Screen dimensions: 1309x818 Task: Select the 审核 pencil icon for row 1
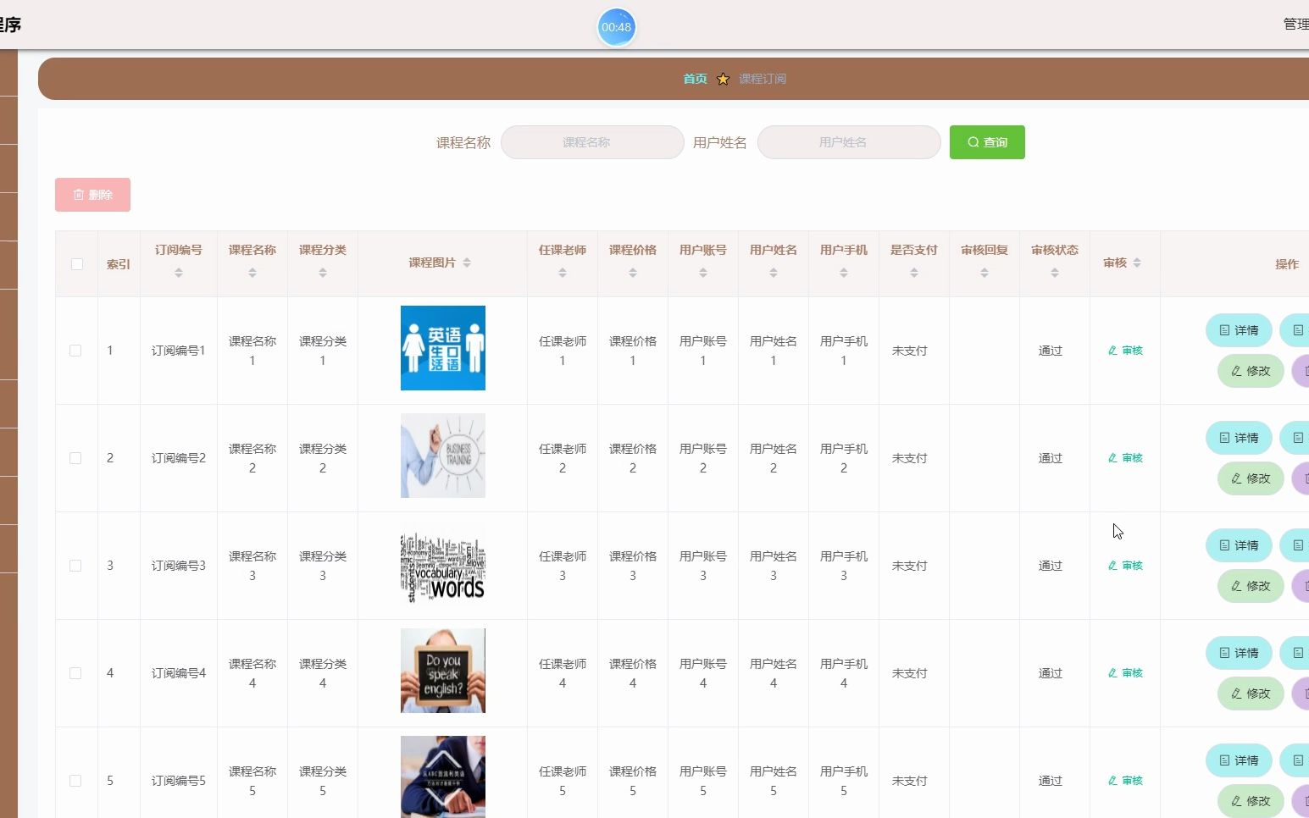coord(1114,350)
